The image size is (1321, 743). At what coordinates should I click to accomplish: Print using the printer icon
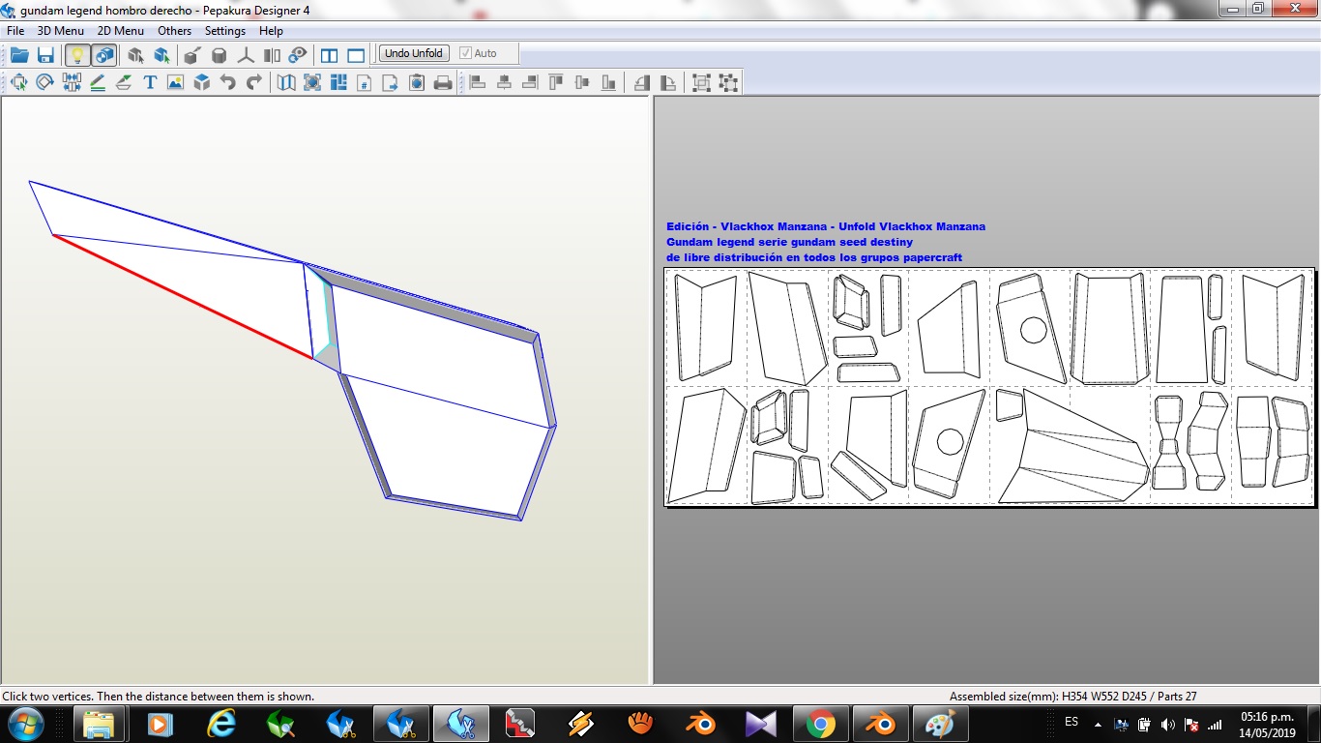(x=443, y=83)
